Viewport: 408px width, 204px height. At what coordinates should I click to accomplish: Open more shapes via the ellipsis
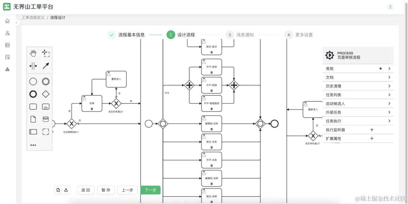[x=33, y=145]
